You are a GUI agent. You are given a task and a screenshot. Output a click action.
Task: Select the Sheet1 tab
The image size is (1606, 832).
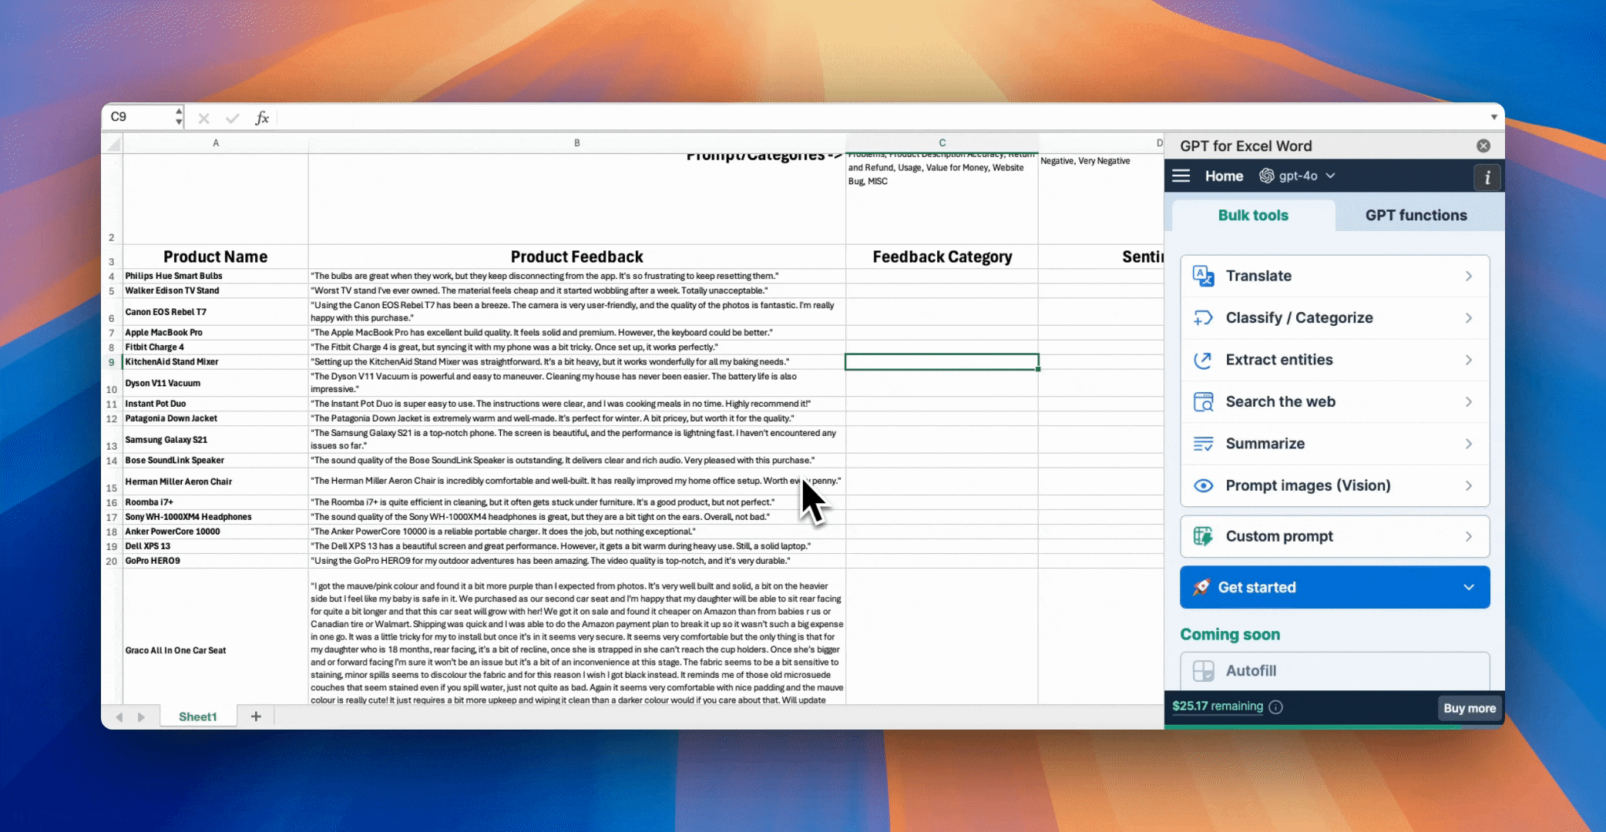[197, 716]
